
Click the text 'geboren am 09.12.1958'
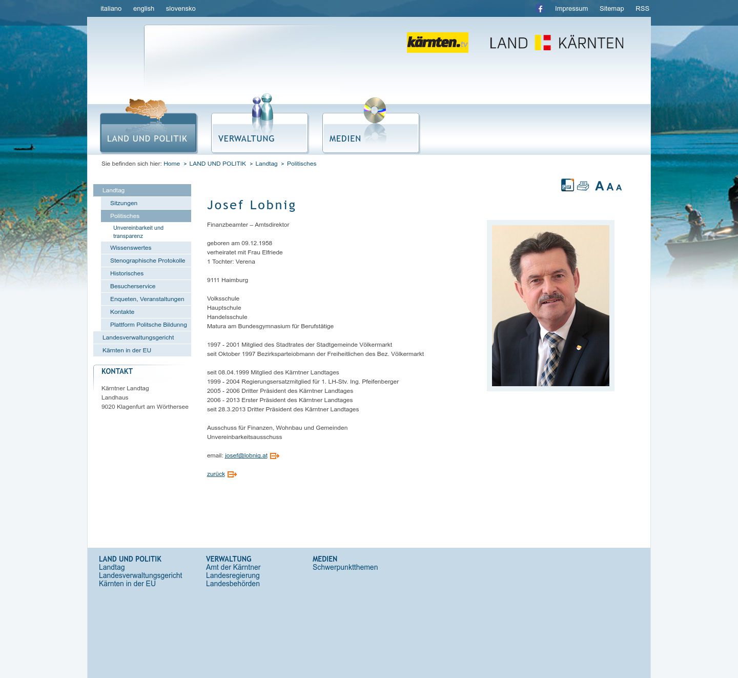pos(239,243)
